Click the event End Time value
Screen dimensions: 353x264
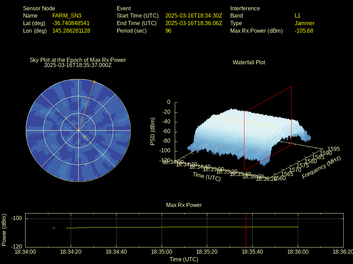194,23
